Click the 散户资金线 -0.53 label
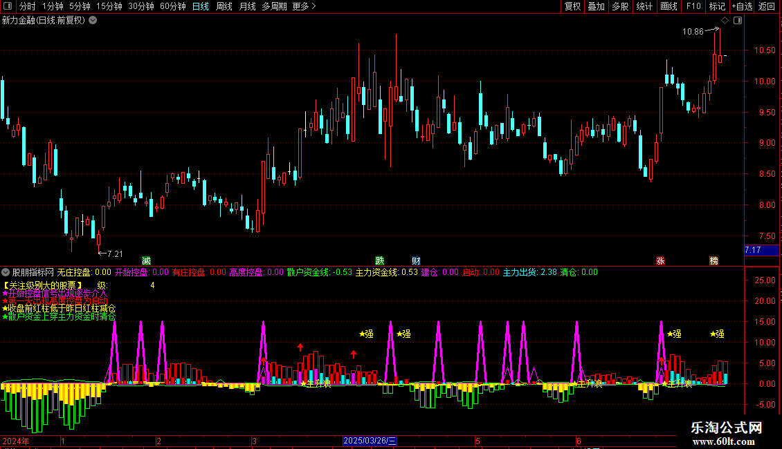The width and height of the screenshot is (782, 449). (x=320, y=272)
